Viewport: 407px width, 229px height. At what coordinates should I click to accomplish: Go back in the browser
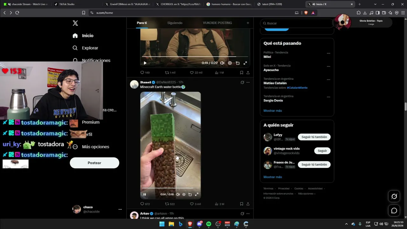[x=4, y=13]
